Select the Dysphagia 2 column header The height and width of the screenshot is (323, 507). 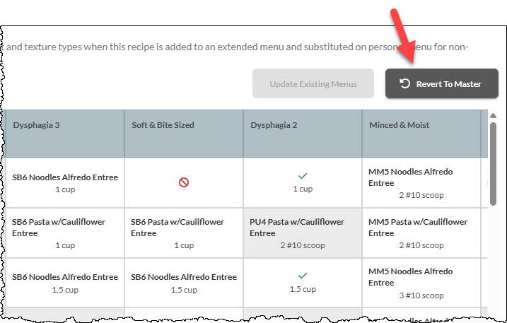(303, 134)
